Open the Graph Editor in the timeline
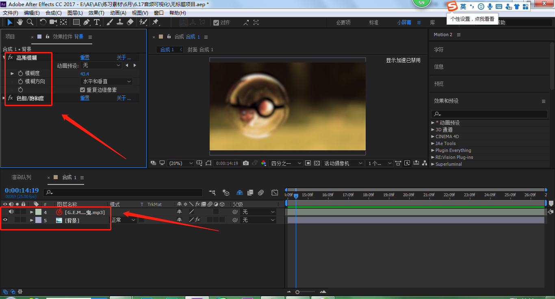 (x=275, y=193)
